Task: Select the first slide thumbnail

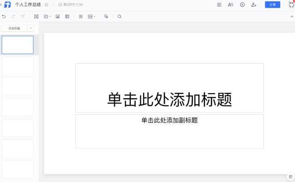Action: (18, 45)
